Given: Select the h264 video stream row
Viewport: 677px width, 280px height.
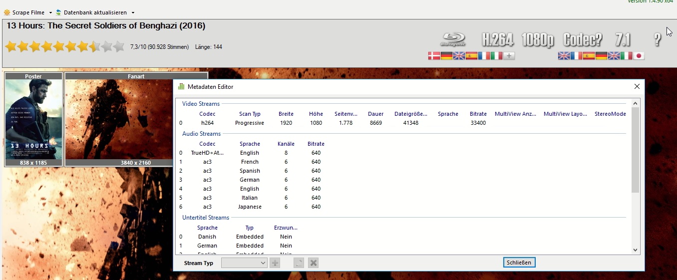Looking at the screenshot, I should coord(402,123).
